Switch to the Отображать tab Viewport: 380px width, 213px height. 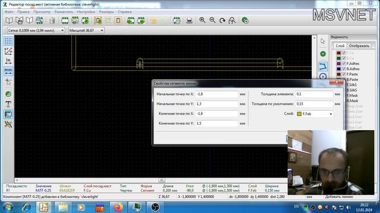pos(359,46)
